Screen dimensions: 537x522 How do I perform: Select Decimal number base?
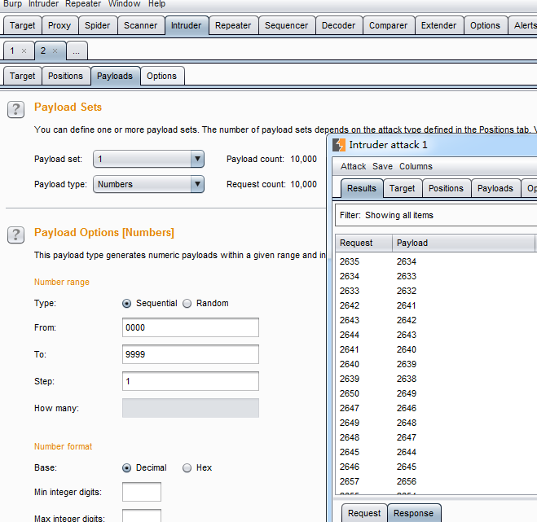127,468
